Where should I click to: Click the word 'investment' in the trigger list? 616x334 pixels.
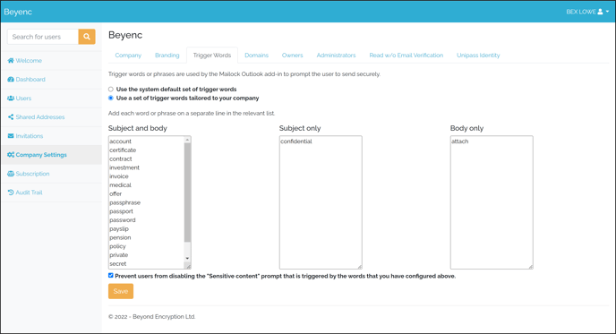pyautogui.click(x=124, y=167)
